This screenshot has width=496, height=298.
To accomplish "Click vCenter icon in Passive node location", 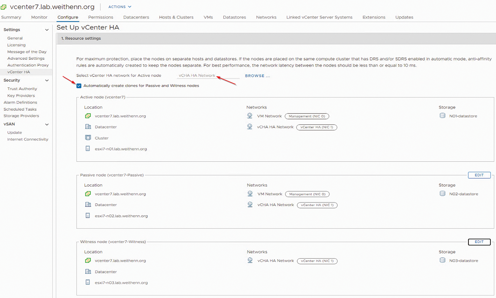I will (88, 194).
